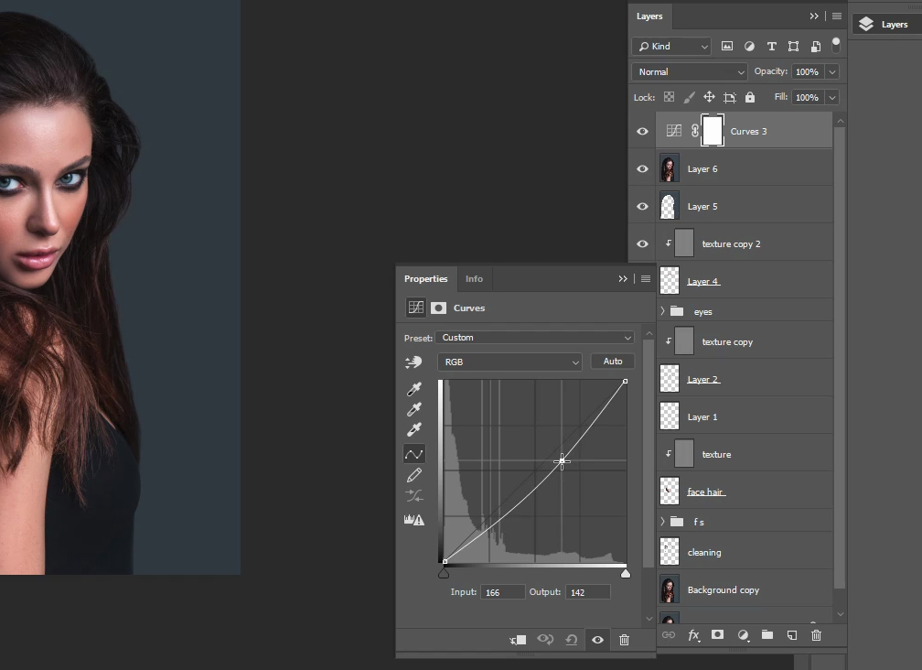The height and width of the screenshot is (670, 922).
Task: Select the black point eyedropper
Action: (x=413, y=389)
